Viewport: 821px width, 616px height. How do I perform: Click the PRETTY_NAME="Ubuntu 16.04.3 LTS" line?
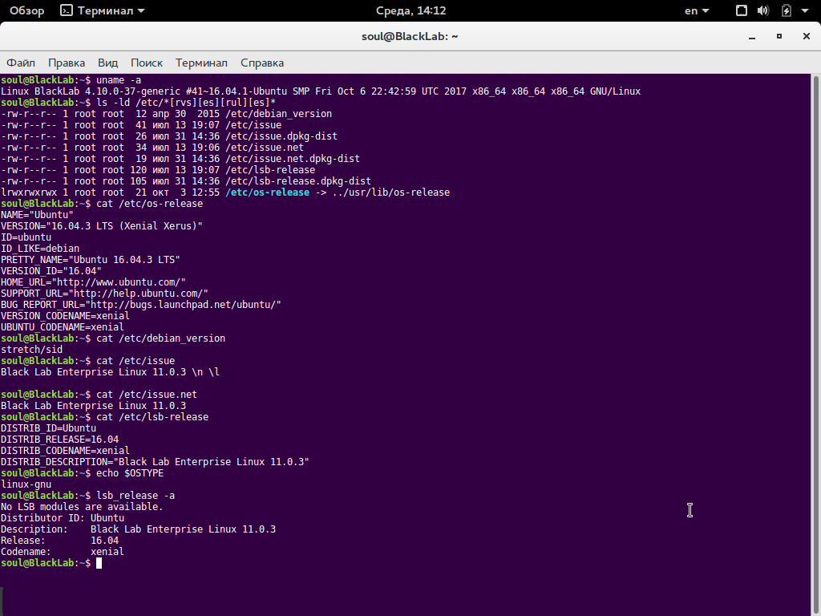pos(91,260)
